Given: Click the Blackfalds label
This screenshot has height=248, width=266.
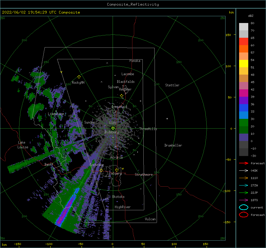Looking at the screenshot, I should [x=126, y=82].
